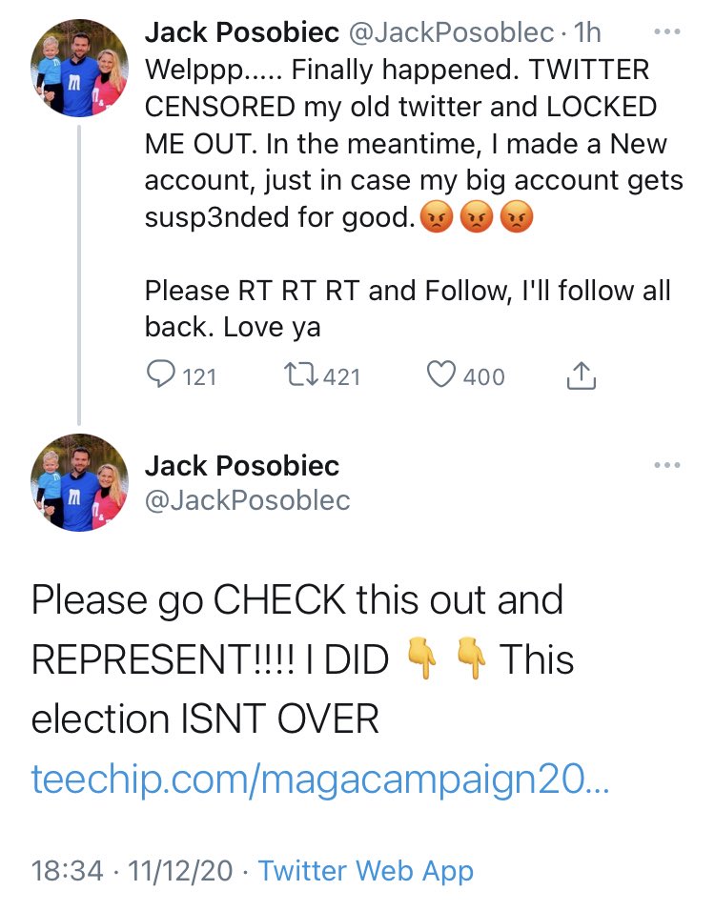715x911 pixels.
Task: Open the first tweet body text
Action: tap(414, 197)
